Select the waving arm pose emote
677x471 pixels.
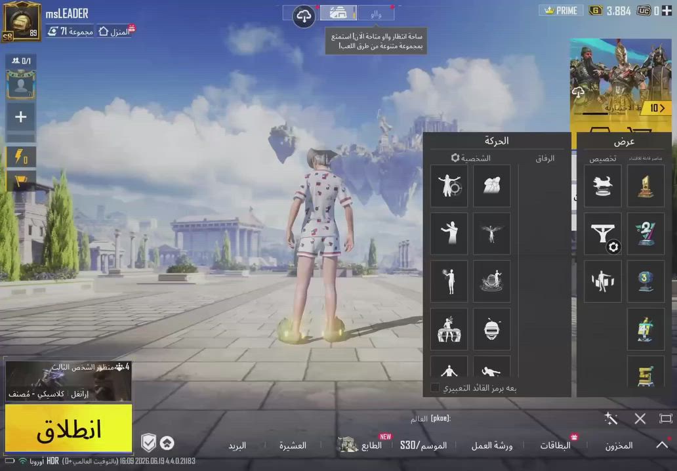click(x=449, y=234)
